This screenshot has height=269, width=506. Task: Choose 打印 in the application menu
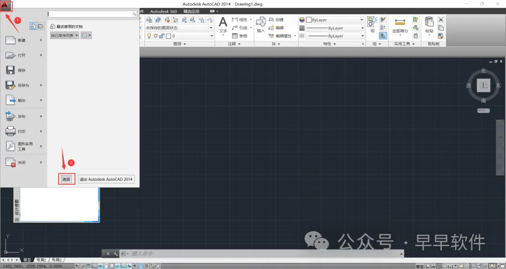click(23, 131)
